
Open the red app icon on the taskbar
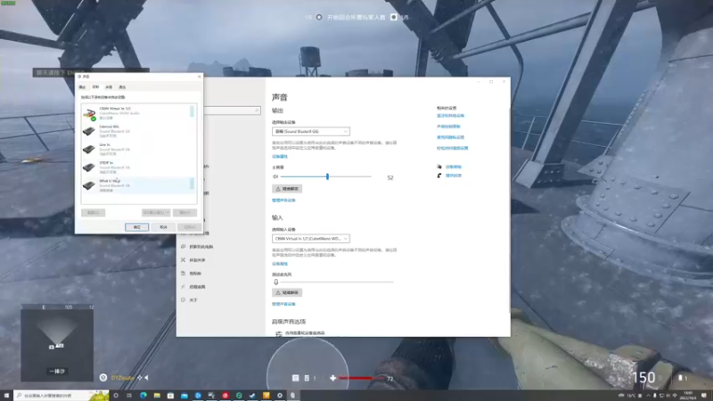pyautogui.click(x=225, y=396)
